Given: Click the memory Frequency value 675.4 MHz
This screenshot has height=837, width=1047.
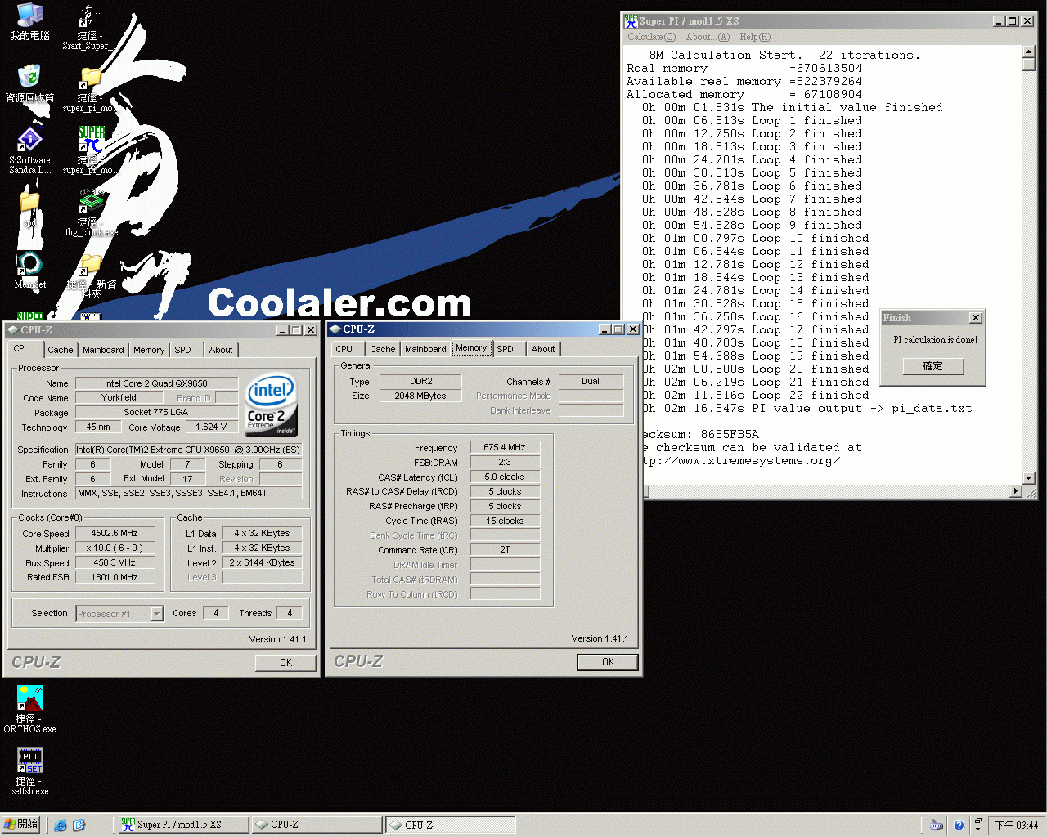Looking at the screenshot, I should pos(505,448).
